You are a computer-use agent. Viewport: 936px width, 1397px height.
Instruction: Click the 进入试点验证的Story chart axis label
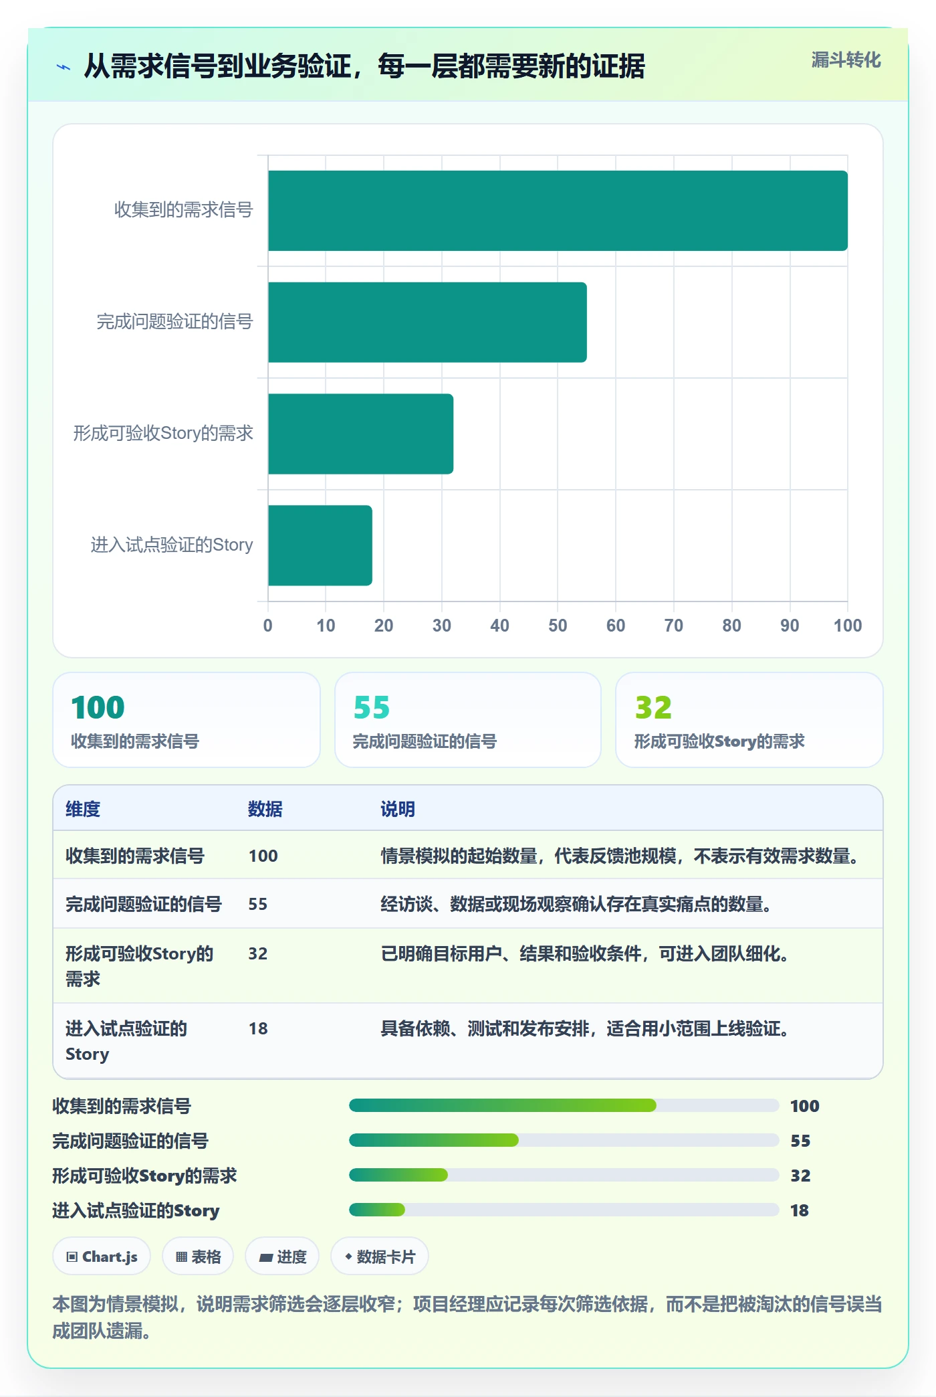(172, 545)
